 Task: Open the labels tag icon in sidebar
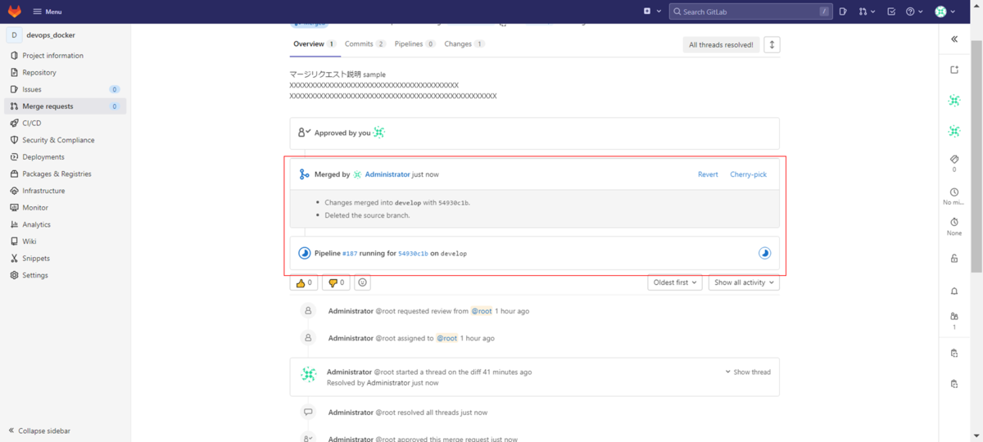click(x=954, y=159)
